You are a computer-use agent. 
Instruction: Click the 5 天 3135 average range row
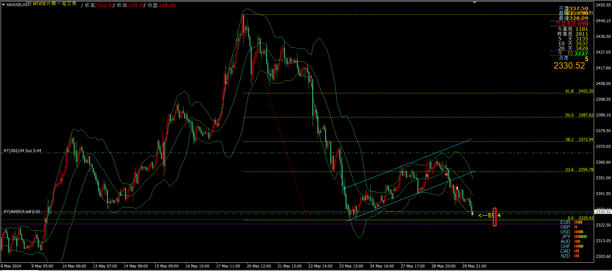click(573, 39)
